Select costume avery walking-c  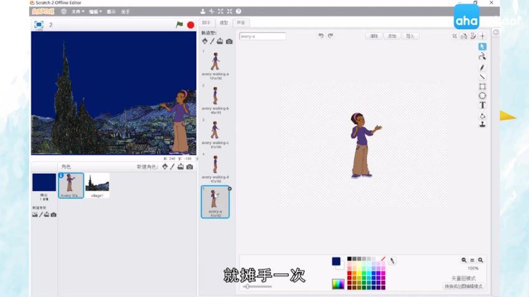(x=215, y=134)
